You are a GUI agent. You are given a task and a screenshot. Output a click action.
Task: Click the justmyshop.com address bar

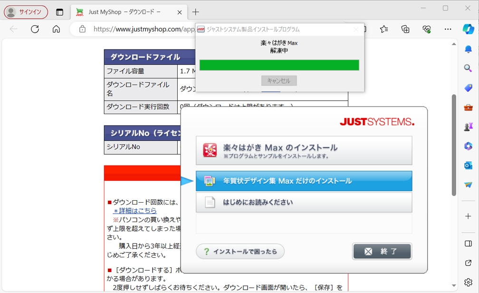point(144,29)
